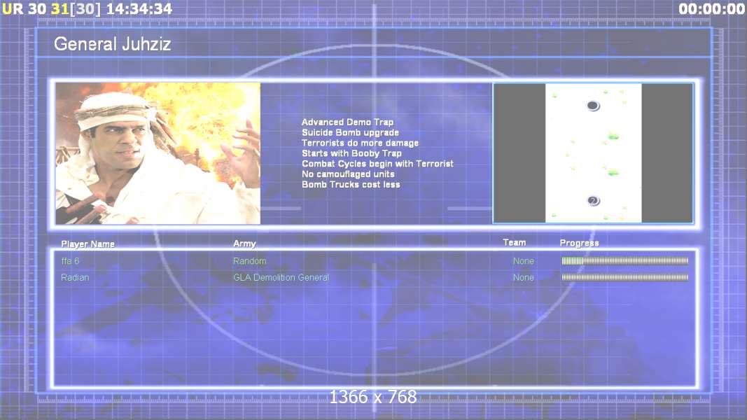This screenshot has width=747, height=420.
Task: Click 'Combat Cycles begin with Terrorist' text
Action: [377, 164]
